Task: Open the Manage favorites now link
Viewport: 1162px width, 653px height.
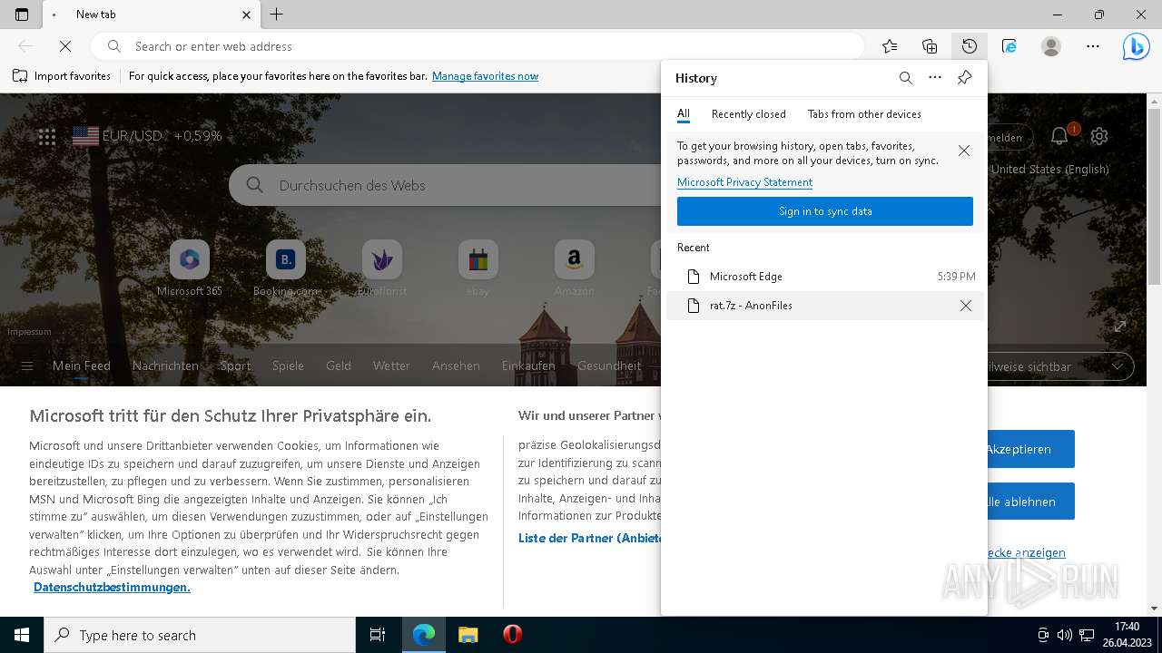Action: (x=485, y=76)
